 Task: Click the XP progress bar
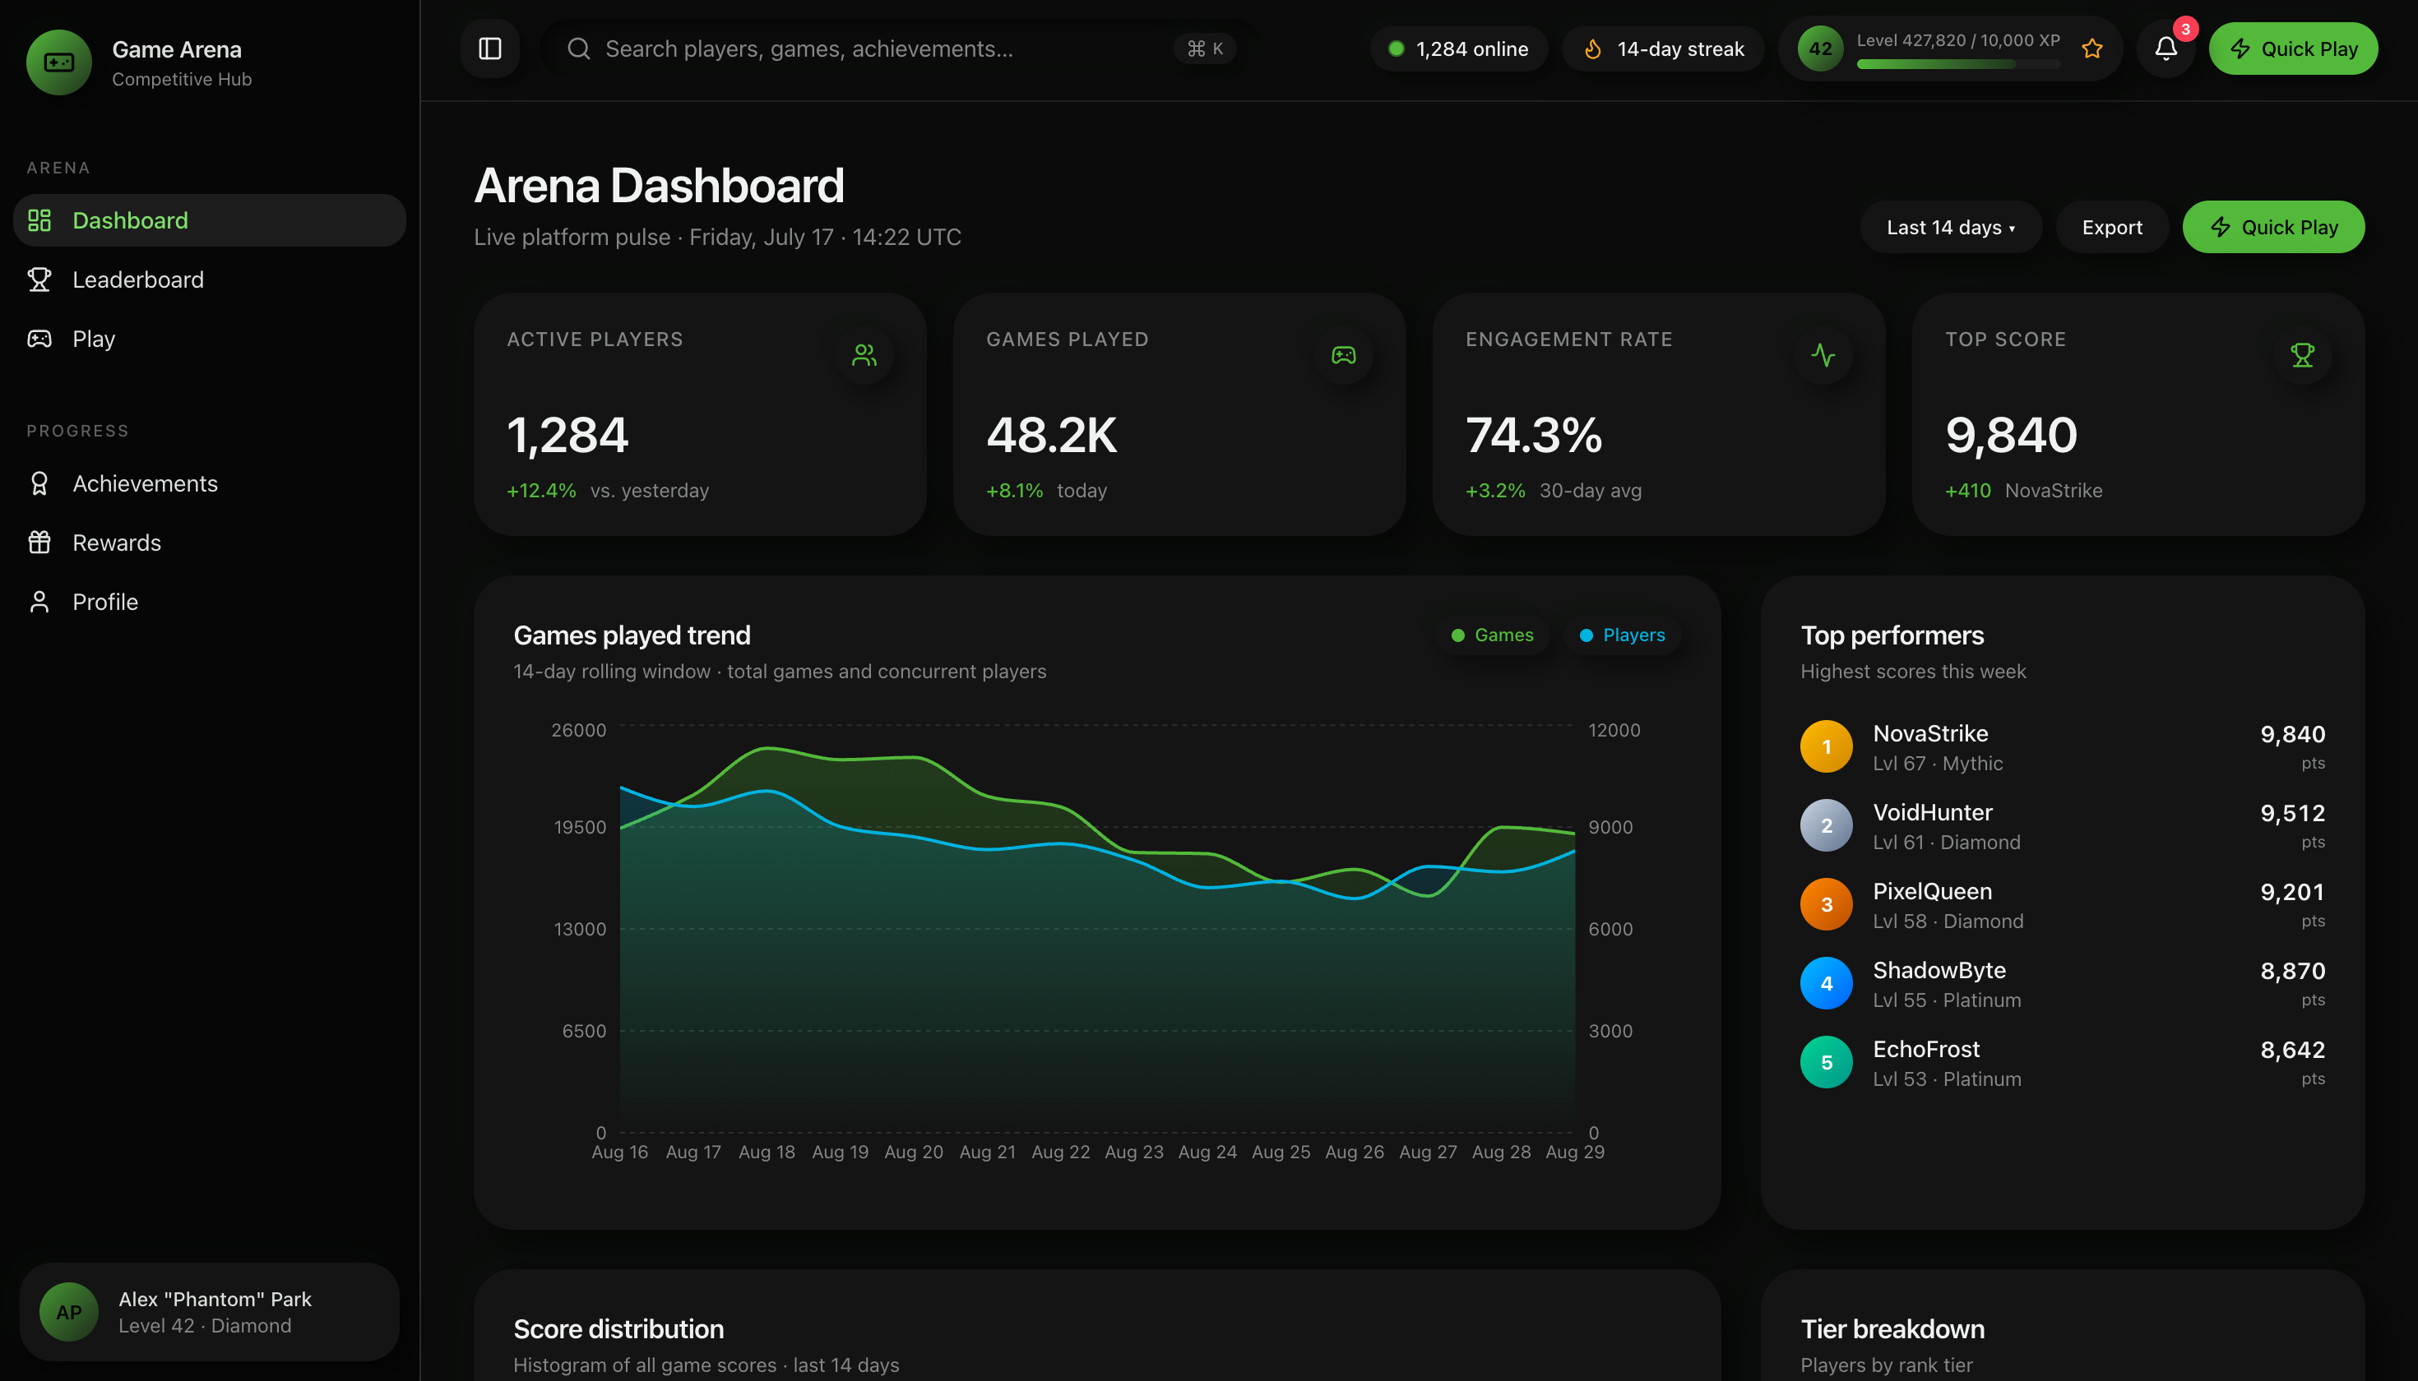1957,64
